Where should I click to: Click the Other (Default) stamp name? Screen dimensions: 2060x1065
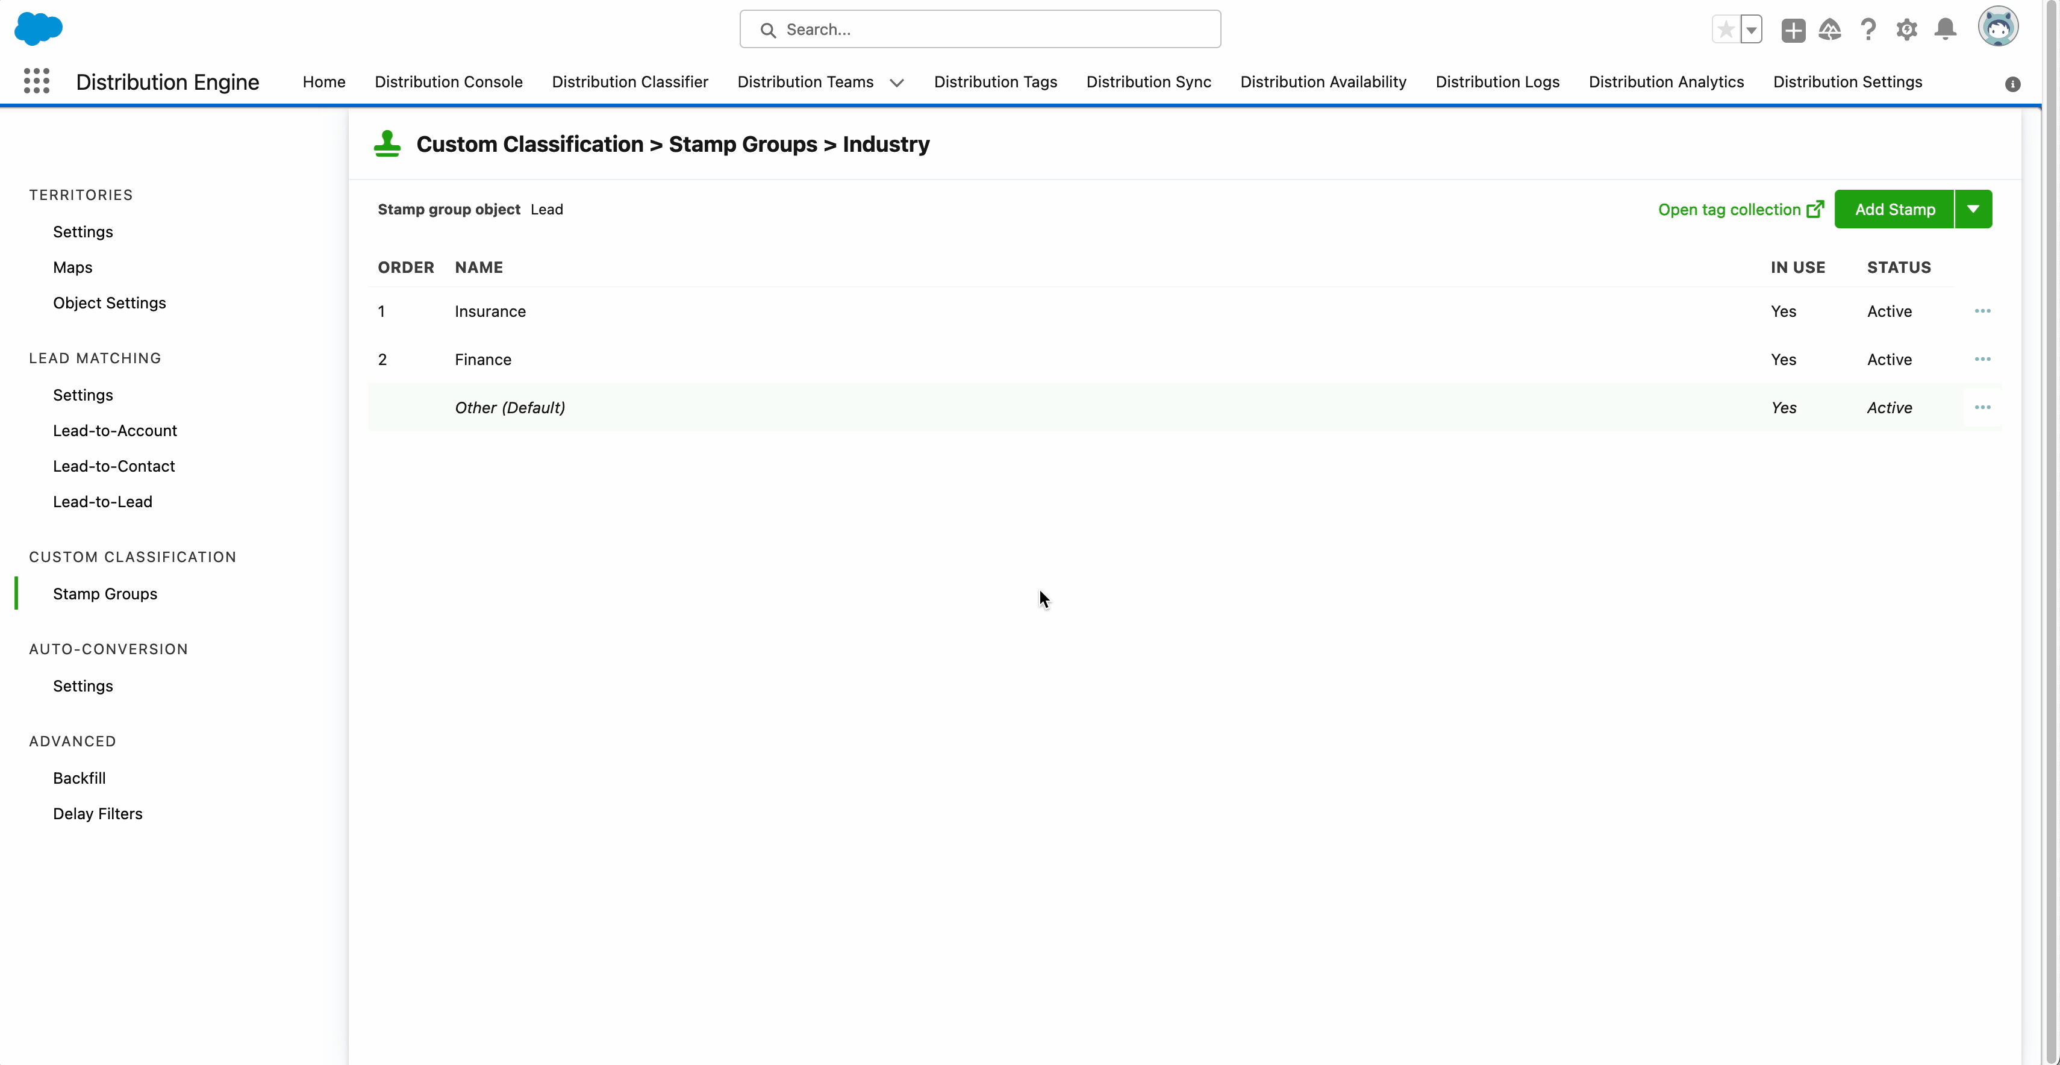510,408
